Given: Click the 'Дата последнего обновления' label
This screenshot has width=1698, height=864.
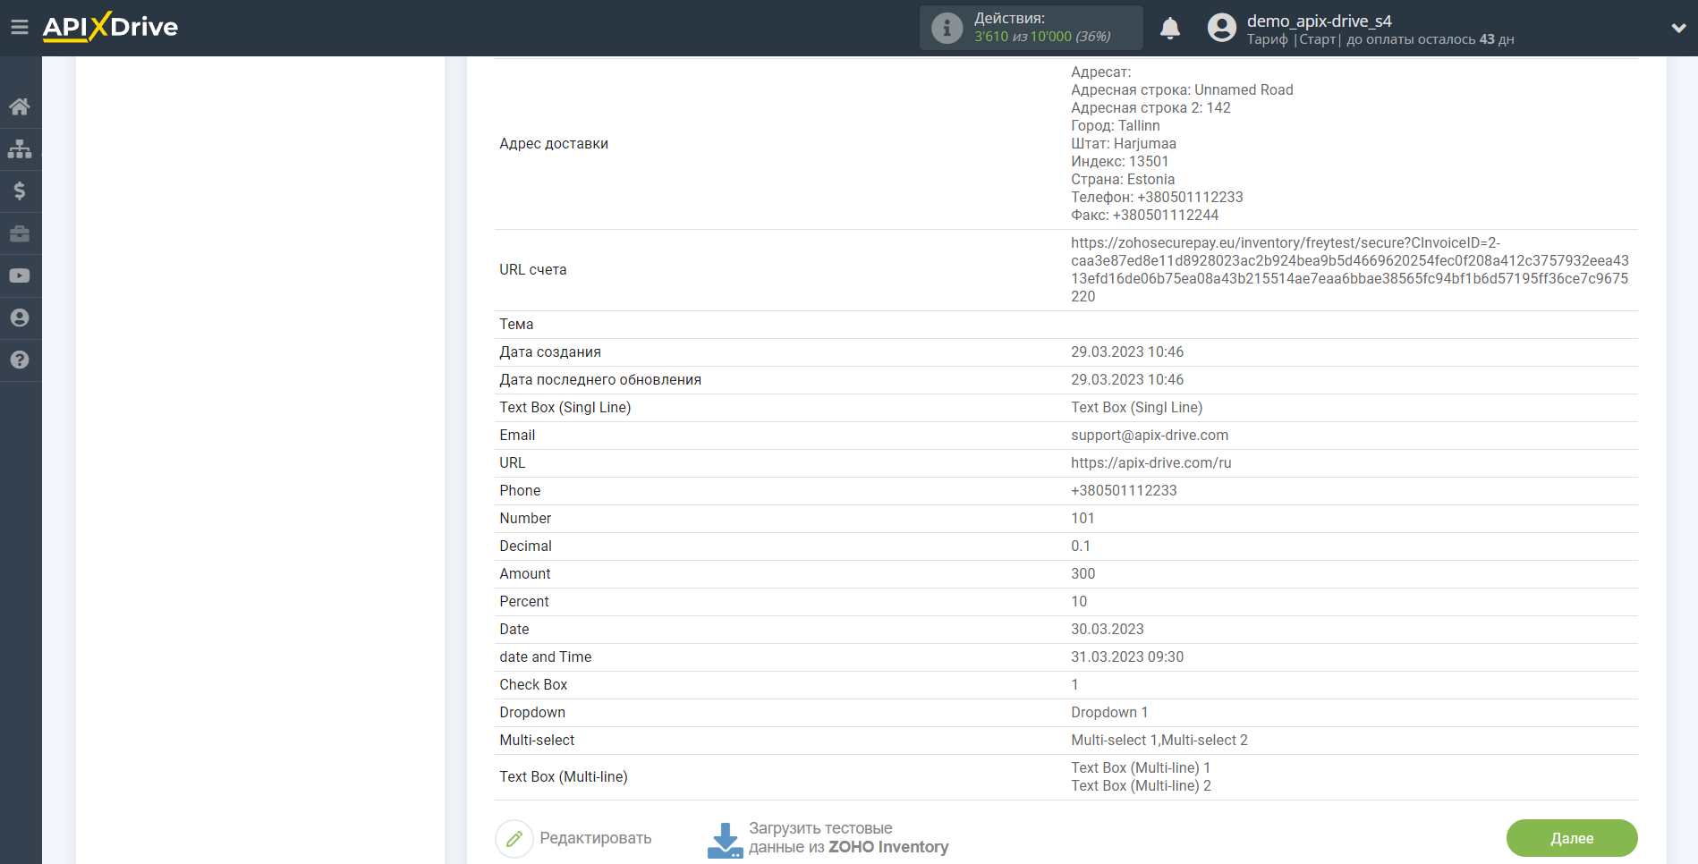Looking at the screenshot, I should [600, 379].
